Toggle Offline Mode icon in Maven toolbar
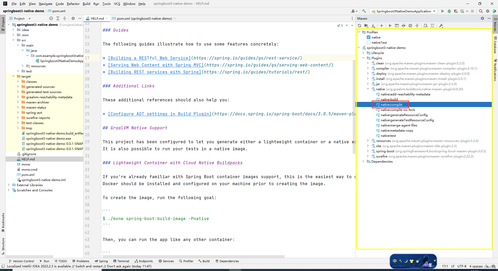 click(x=404, y=26)
